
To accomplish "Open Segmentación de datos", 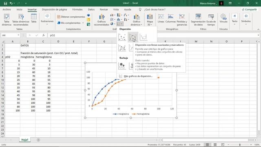I will tap(198, 20).
